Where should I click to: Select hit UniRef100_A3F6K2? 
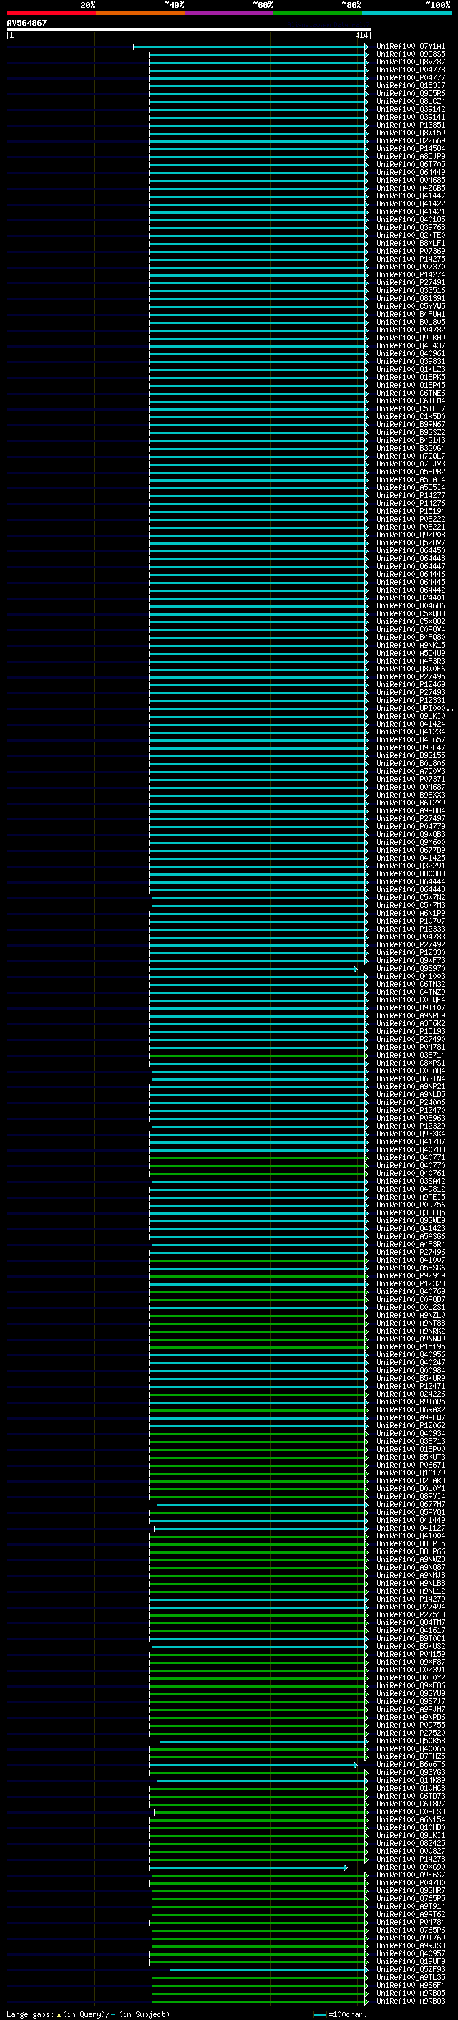(411, 1023)
